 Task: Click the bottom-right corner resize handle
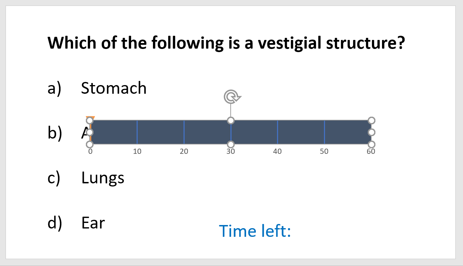[372, 144]
